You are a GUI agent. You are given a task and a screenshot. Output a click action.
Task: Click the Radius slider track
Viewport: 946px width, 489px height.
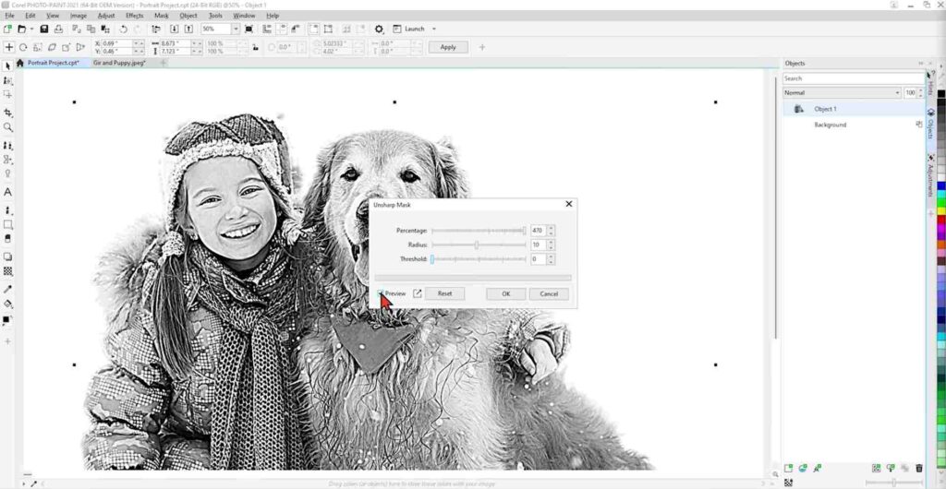coord(479,245)
